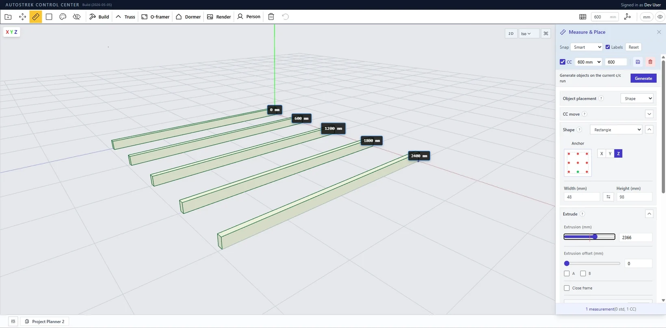Enable the Close frame checkbox
Image resolution: width=666 pixels, height=328 pixels.
567,288
